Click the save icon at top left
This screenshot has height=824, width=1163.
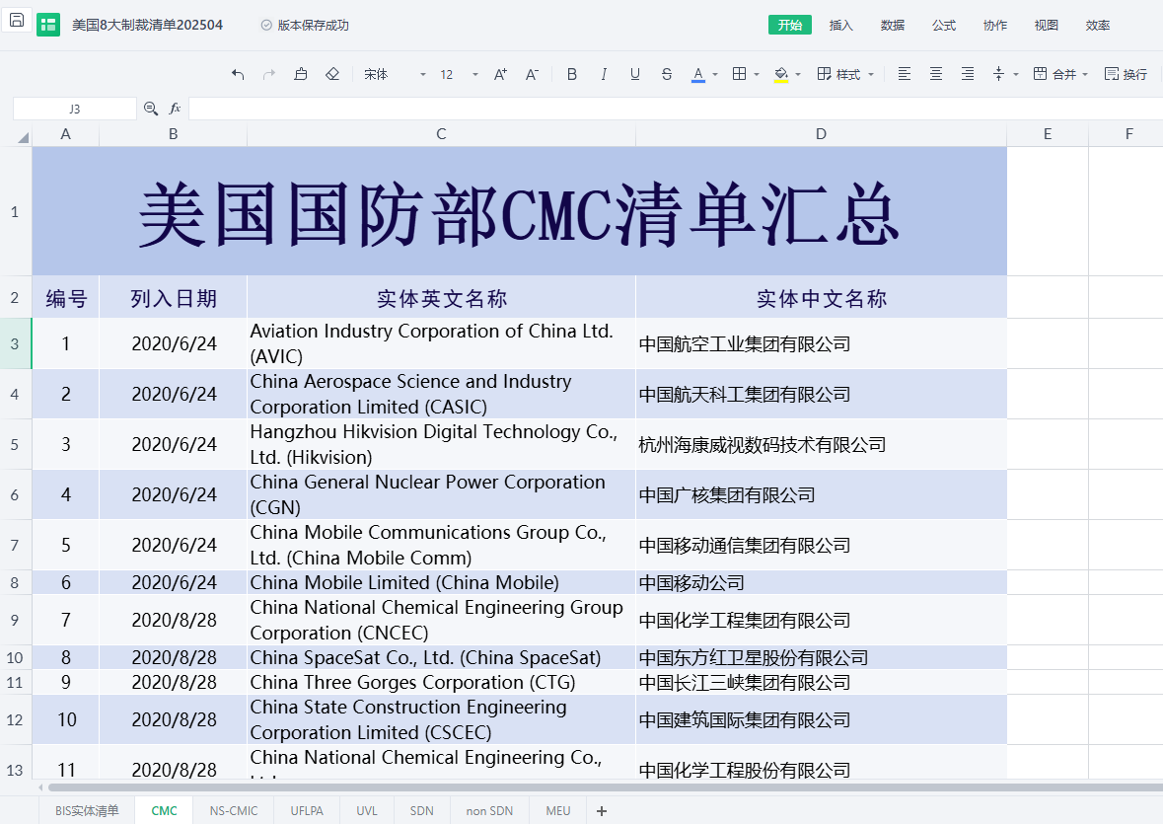point(17,21)
